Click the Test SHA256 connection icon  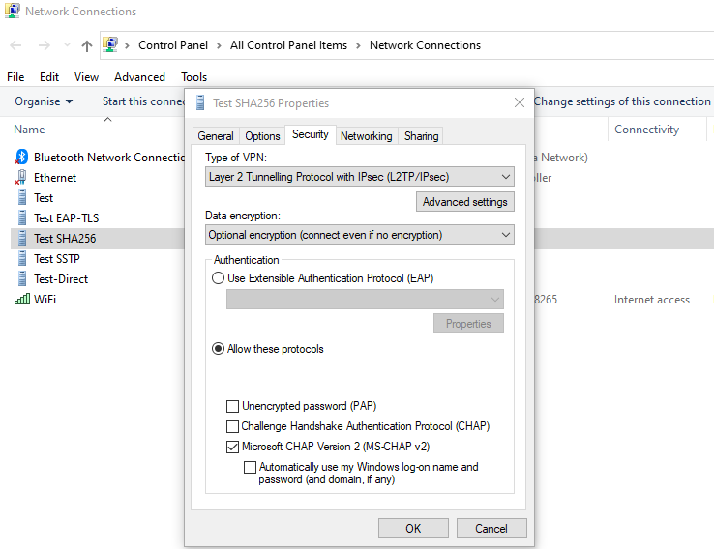(x=22, y=238)
